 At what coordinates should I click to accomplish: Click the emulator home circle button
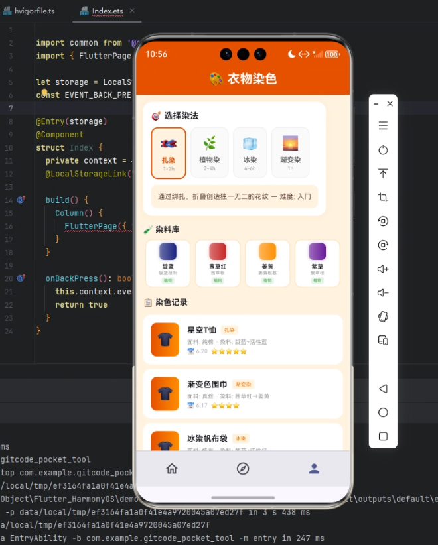pyautogui.click(x=383, y=412)
